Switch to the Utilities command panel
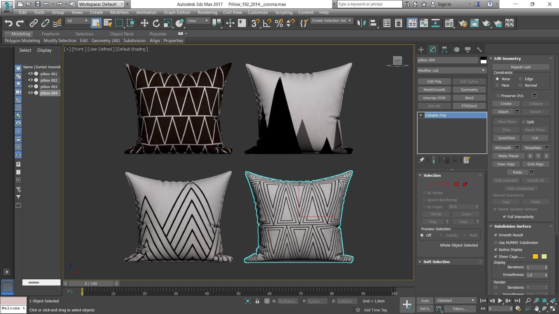Screen dimensions: 559x314 [479, 50]
